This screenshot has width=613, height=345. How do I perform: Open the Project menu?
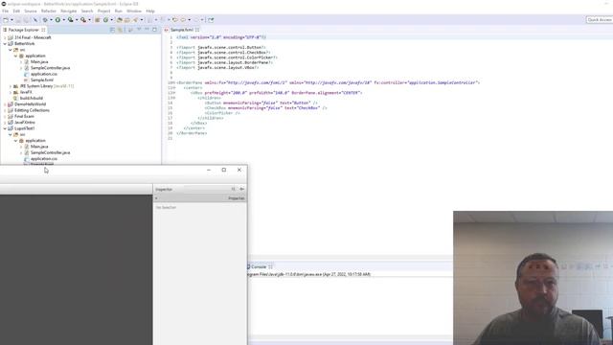click(x=103, y=11)
